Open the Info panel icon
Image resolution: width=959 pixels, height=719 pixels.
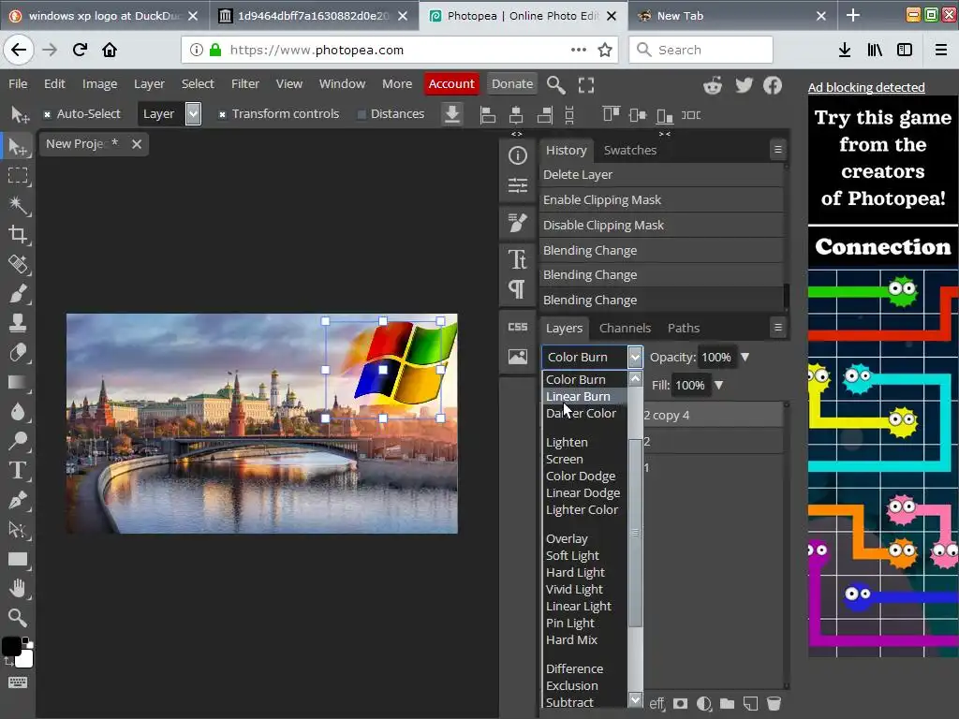point(517,155)
